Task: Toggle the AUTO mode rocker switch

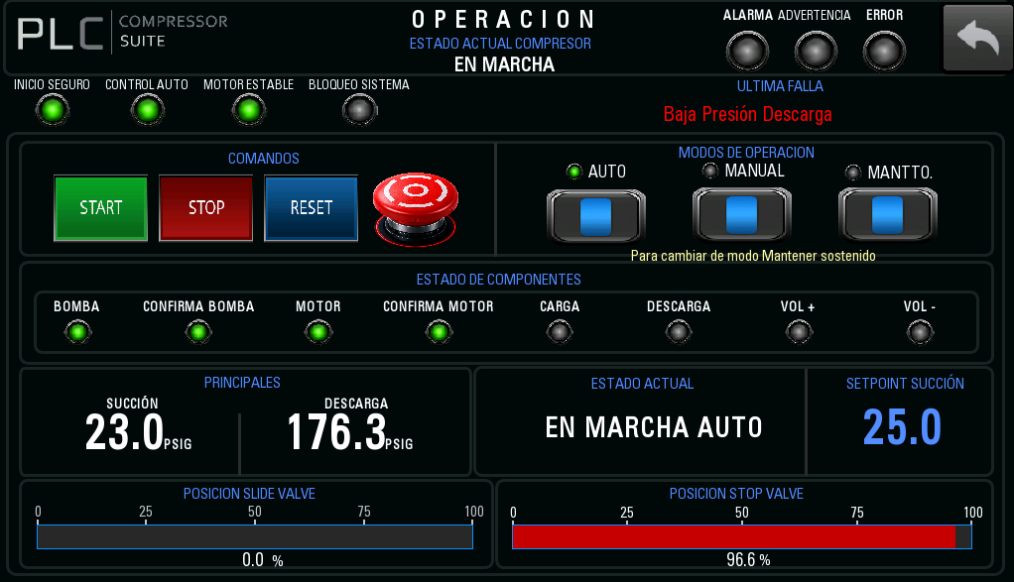Action: tap(595, 216)
